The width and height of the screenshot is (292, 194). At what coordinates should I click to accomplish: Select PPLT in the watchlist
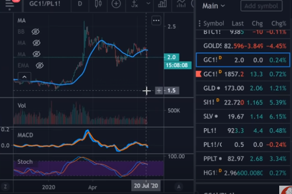coord(243,159)
